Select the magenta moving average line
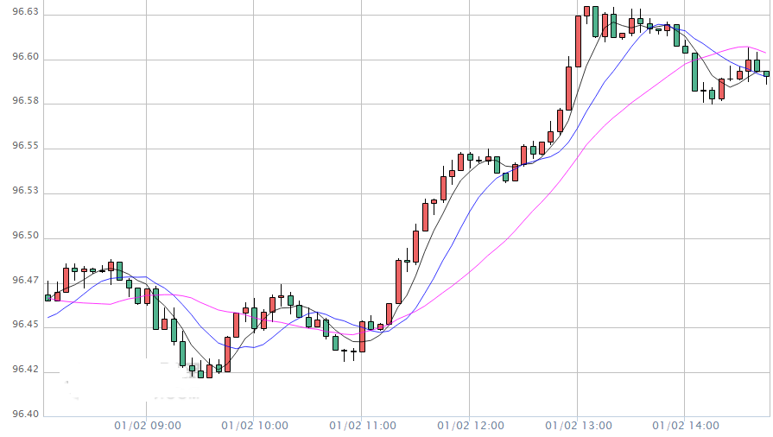Screen dimensions: 773x437 point(518,225)
